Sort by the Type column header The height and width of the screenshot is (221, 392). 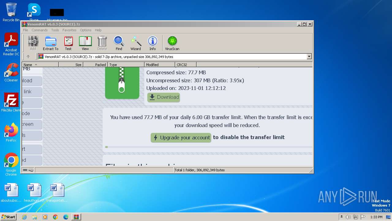(x=126, y=64)
